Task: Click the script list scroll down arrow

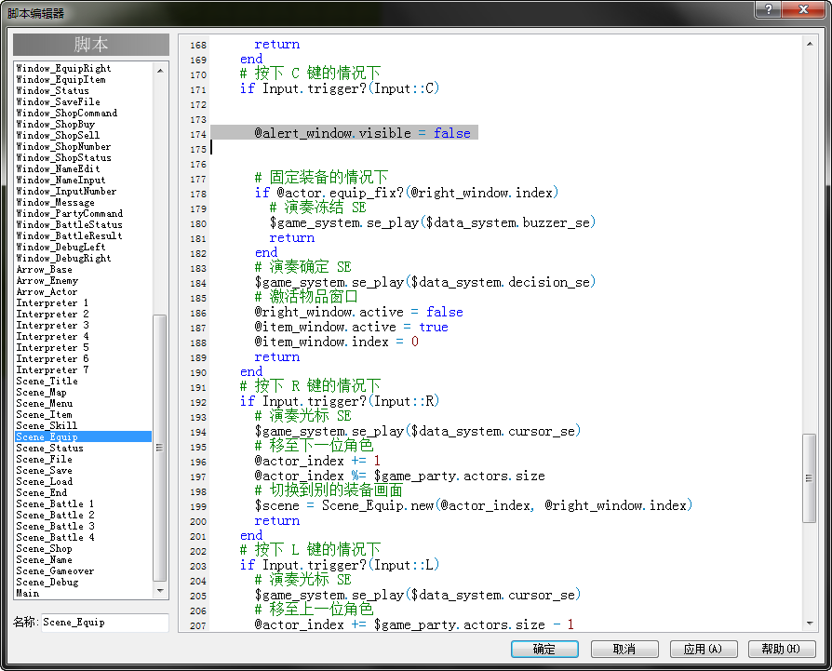Action: pyautogui.click(x=160, y=590)
